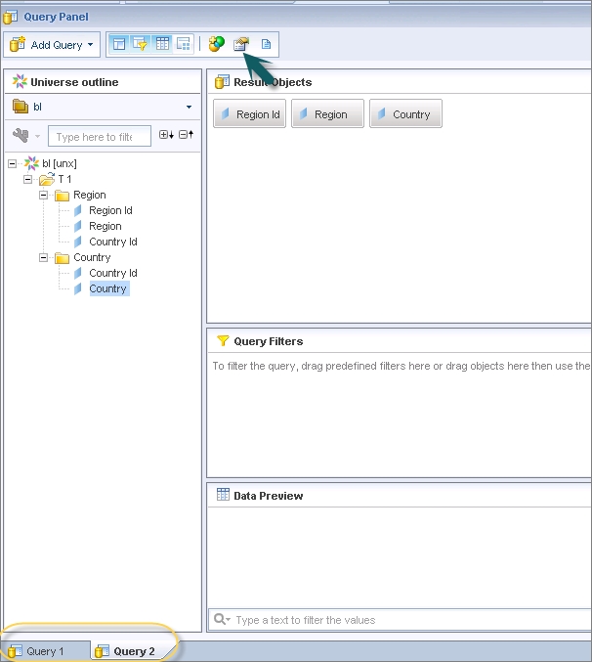Click the add combined query globe icon

point(217,44)
